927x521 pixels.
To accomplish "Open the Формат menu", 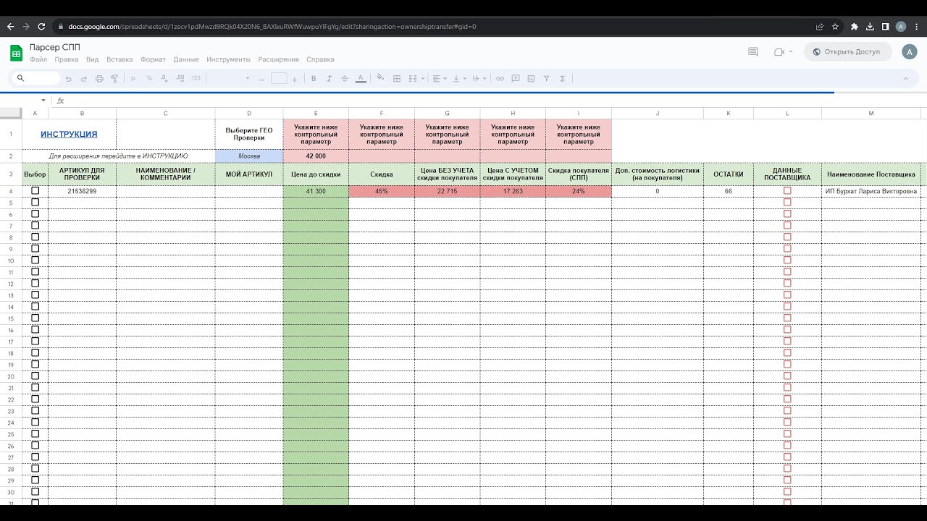I will click(x=153, y=59).
